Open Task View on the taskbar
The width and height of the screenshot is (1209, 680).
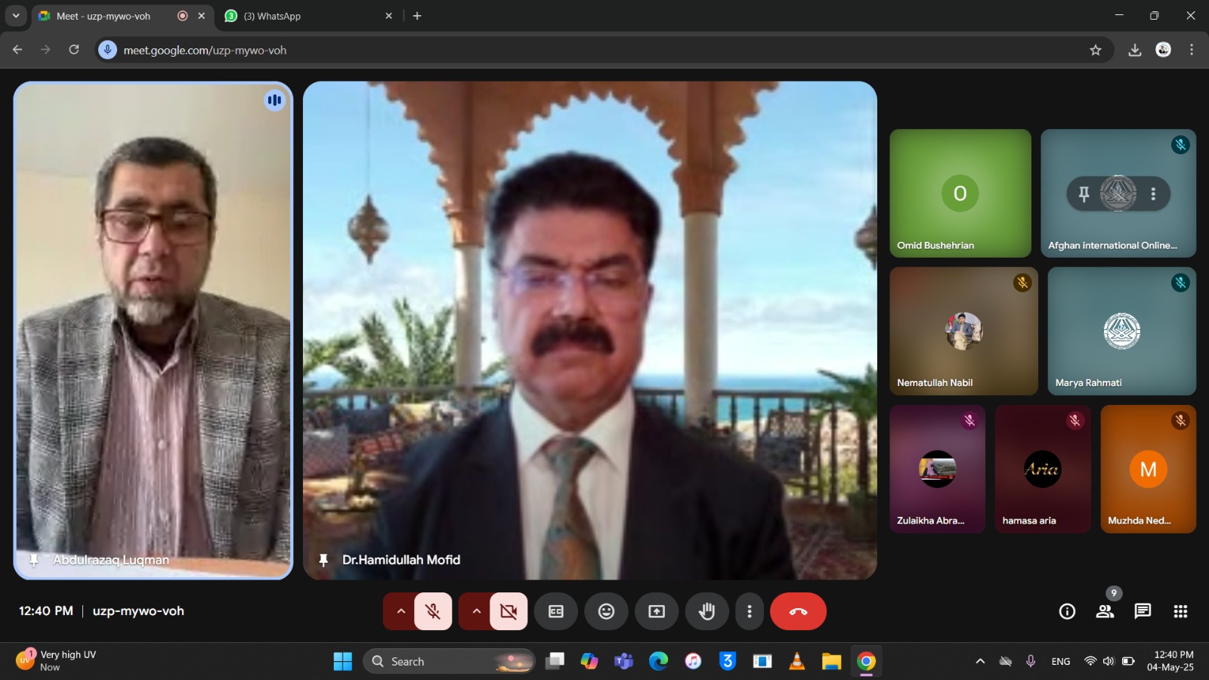point(555,662)
